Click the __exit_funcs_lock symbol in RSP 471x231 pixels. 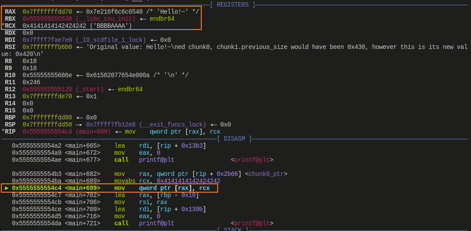tap(173, 125)
